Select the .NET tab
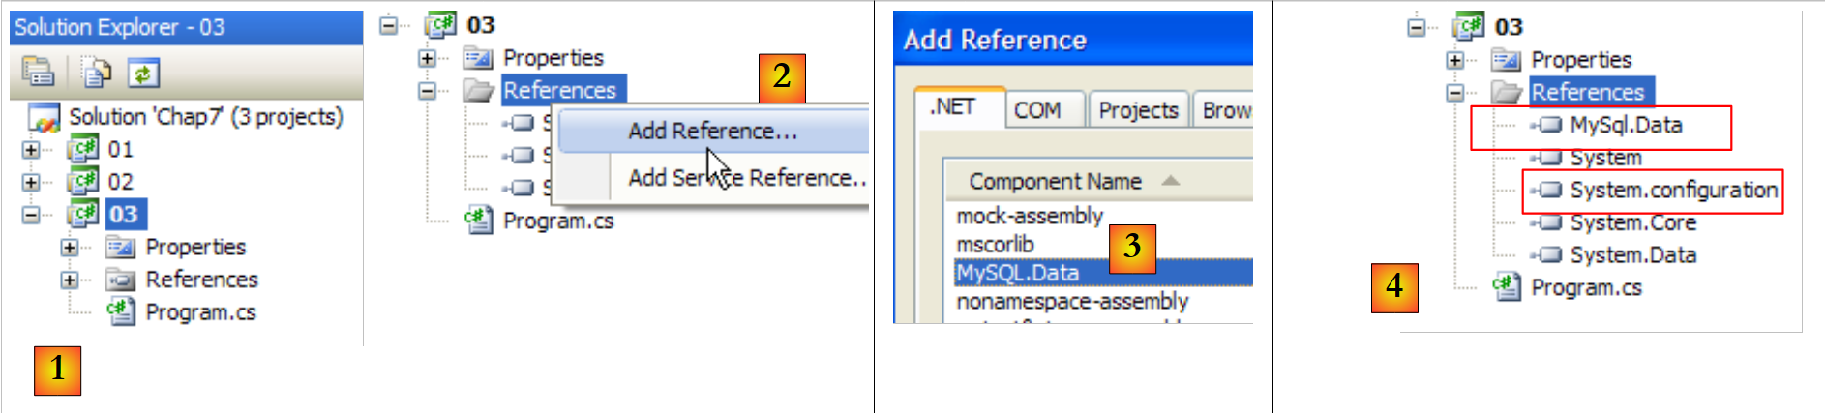This screenshot has width=1825, height=413. pos(953,107)
